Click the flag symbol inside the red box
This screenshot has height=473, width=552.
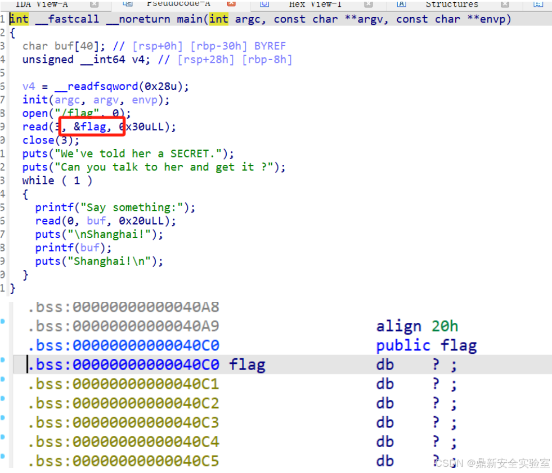pos(91,127)
